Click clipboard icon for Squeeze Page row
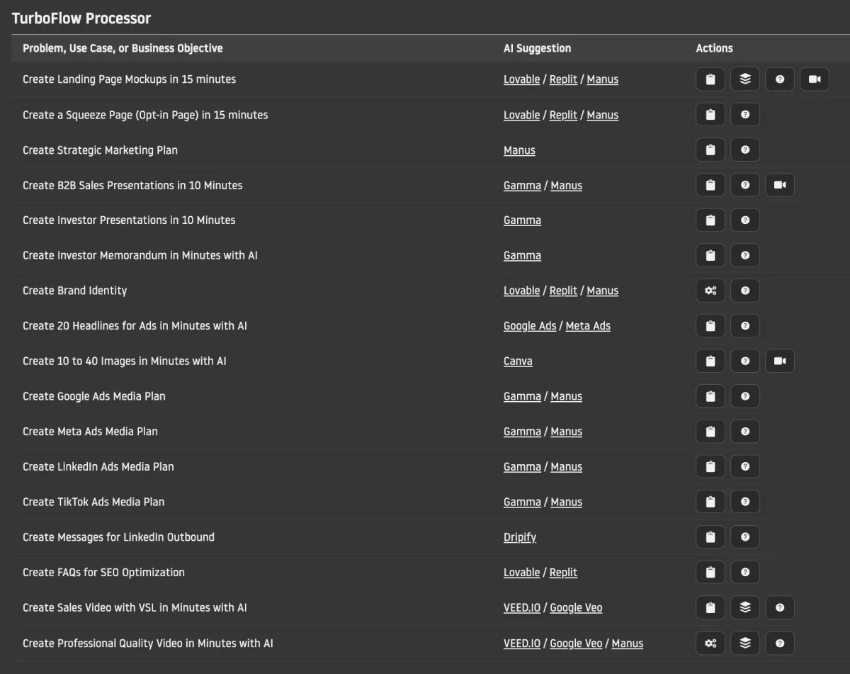The image size is (850, 674). (x=710, y=115)
